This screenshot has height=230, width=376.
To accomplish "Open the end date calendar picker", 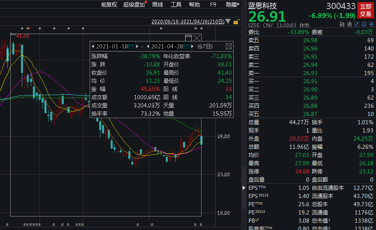I will pos(187,46).
